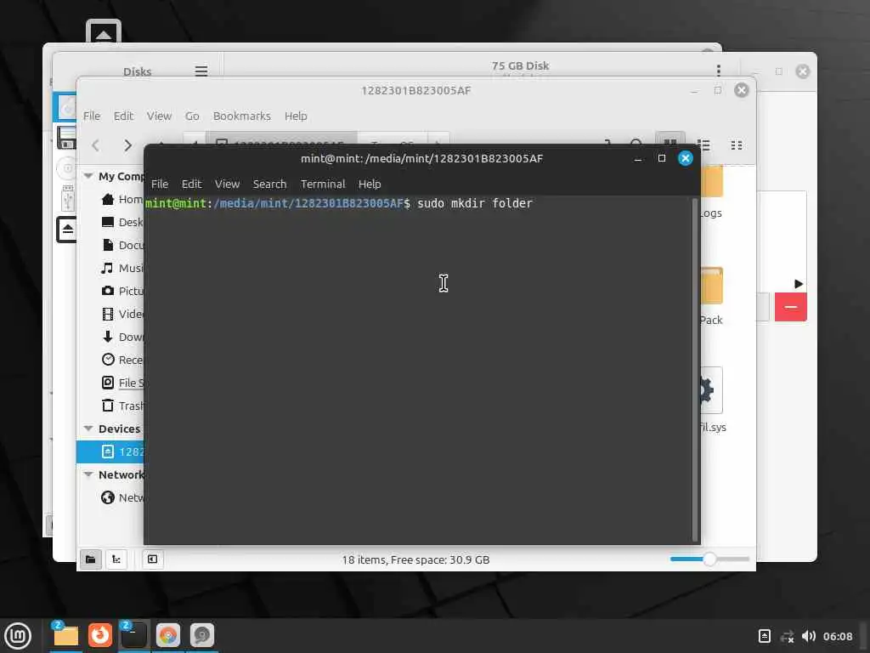Open the terminal File menu

(160, 184)
